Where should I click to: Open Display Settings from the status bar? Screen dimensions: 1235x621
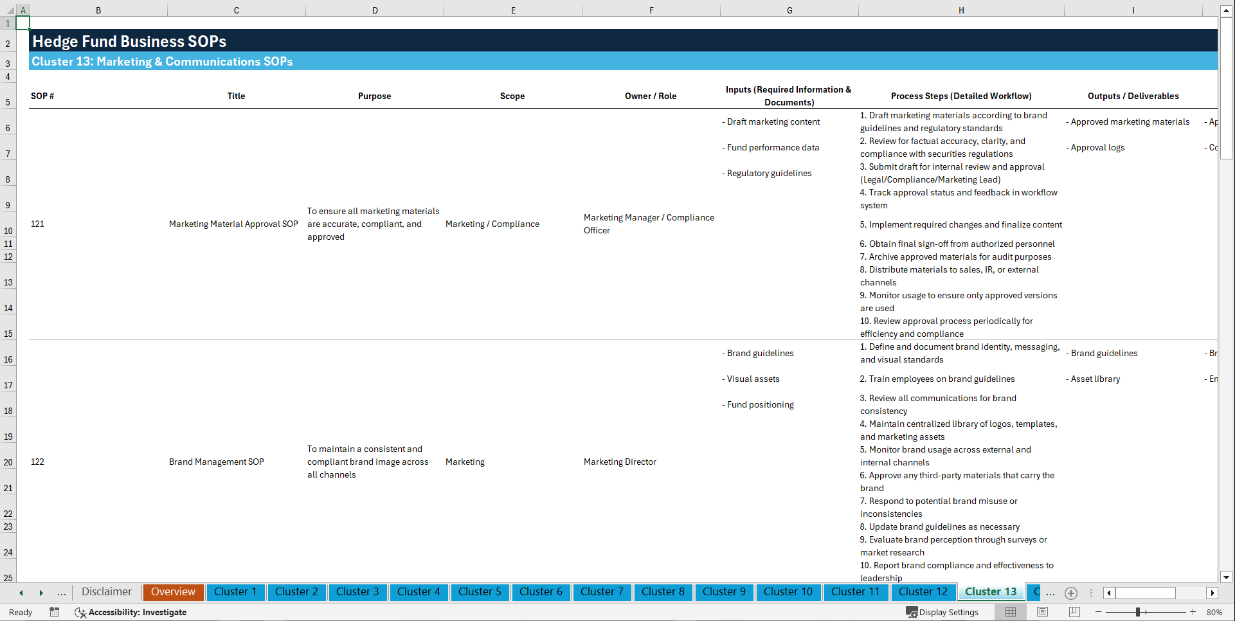tap(942, 612)
